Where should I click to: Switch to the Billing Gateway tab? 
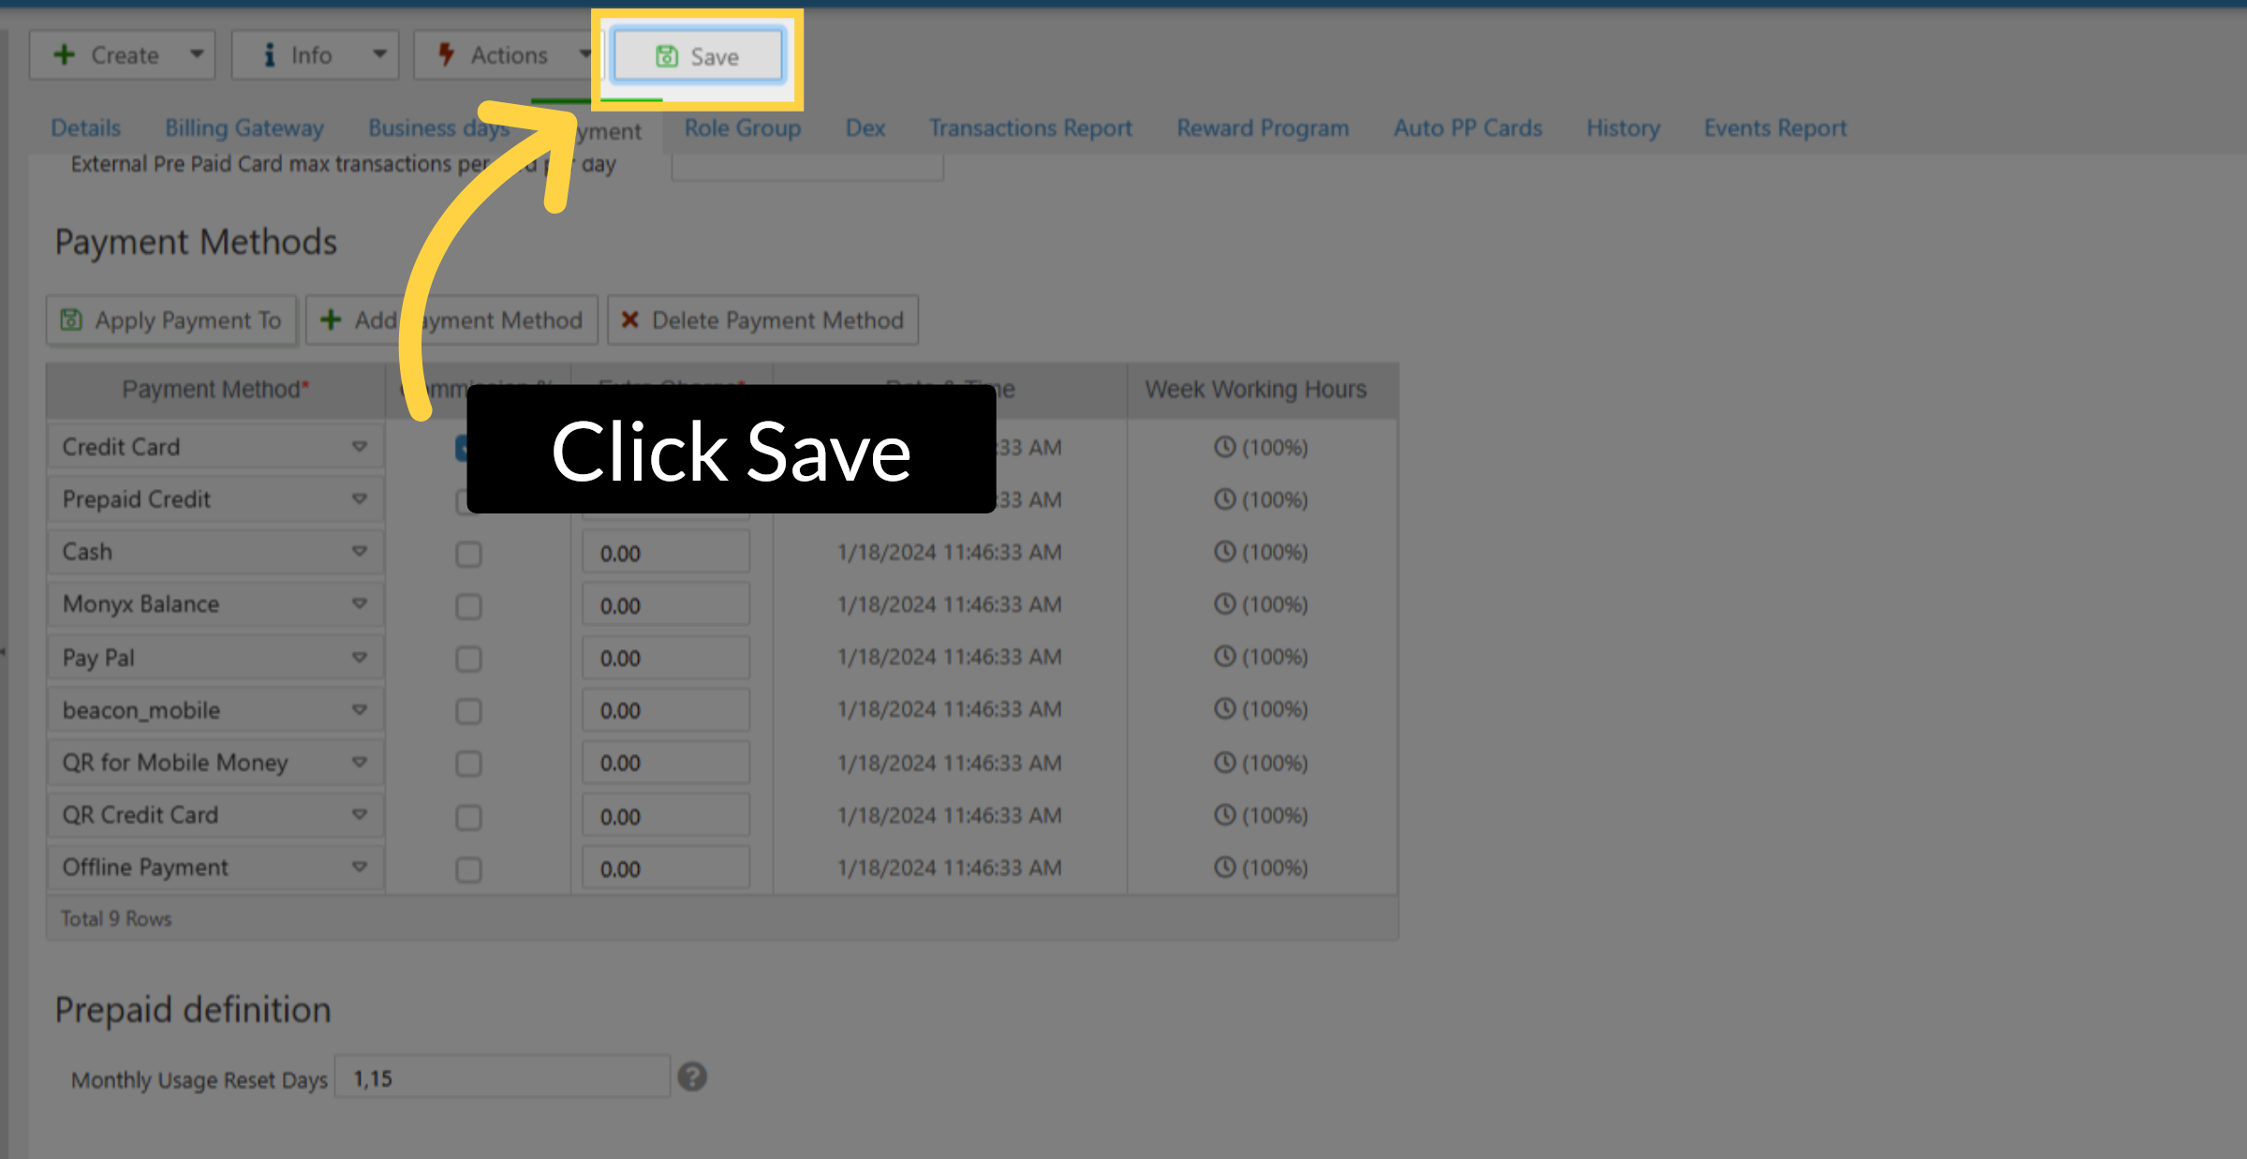pos(244,128)
